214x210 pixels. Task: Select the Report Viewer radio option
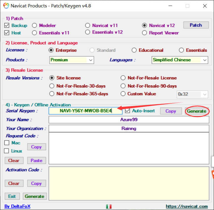[x=144, y=33]
